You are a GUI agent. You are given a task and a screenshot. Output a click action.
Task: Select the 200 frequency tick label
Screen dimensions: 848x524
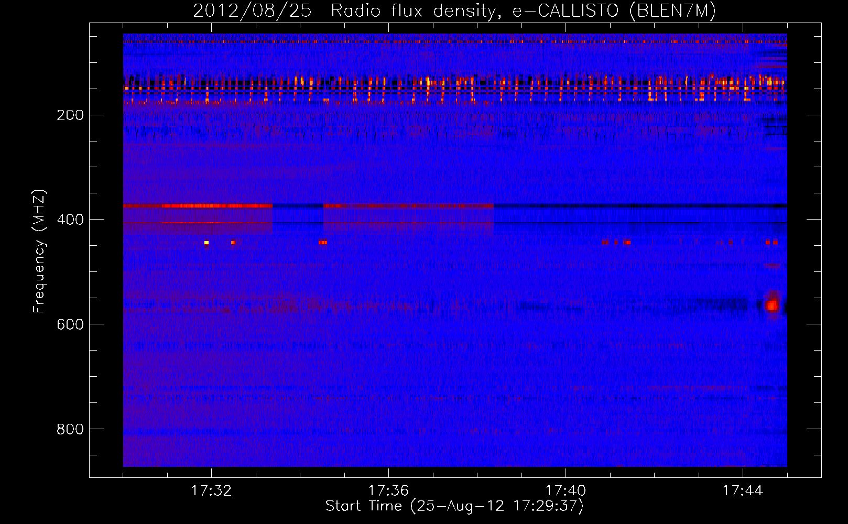click(70, 115)
